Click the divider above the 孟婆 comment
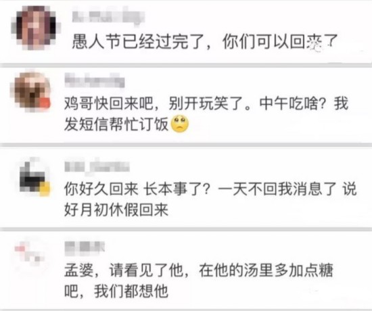Viewport: 372px width, 311px height. pos(186,229)
